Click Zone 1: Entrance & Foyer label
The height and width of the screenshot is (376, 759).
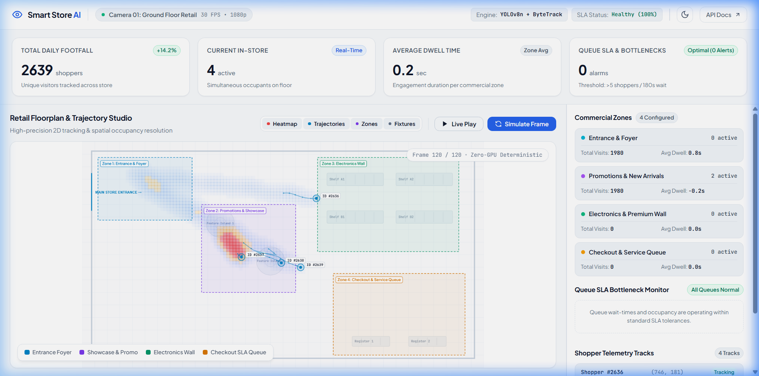coord(124,163)
